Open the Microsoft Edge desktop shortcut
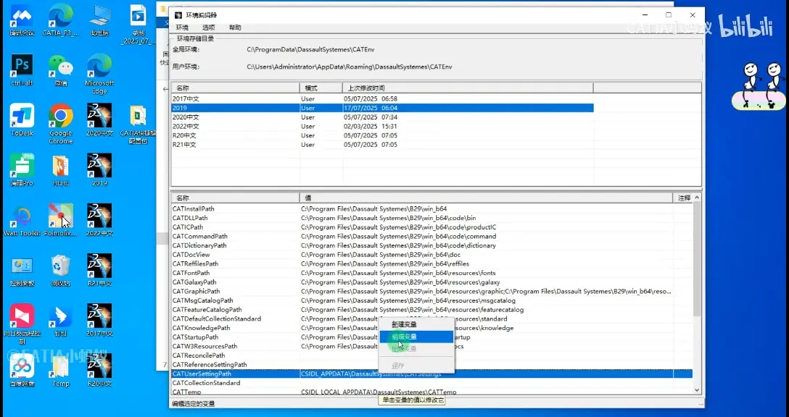The width and height of the screenshot is (789, 417). click(99, 73)
